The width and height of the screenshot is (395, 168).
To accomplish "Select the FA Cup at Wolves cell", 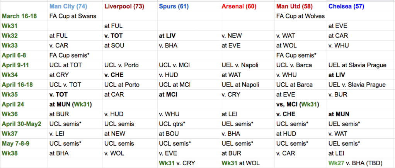I will point(301,16).
